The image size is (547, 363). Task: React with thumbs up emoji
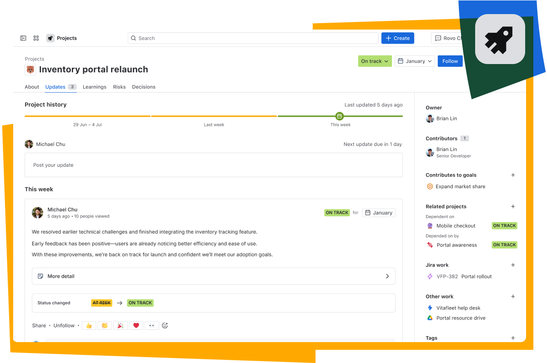89,325
